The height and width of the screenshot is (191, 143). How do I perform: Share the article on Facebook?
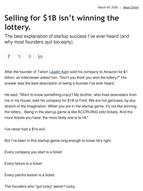click(x=9, y=57)
